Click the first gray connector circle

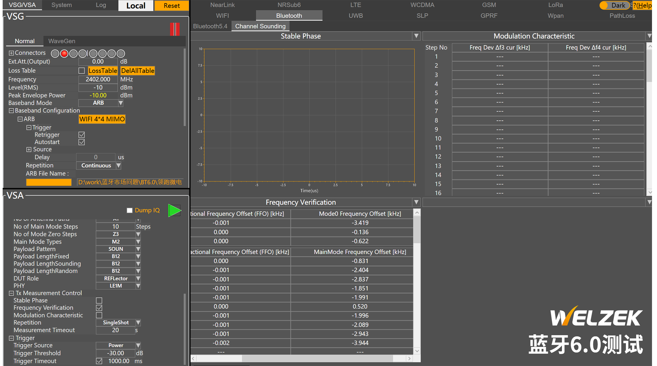point(55,54)
